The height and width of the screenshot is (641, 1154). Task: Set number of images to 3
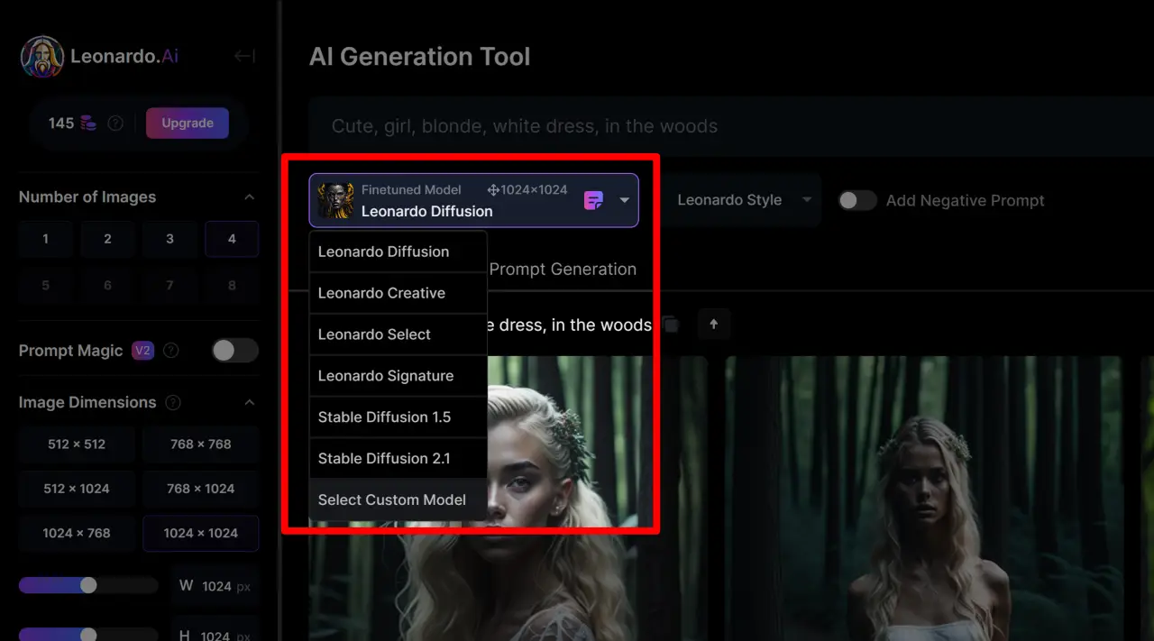pyautogui.click(x=169, y=239)
